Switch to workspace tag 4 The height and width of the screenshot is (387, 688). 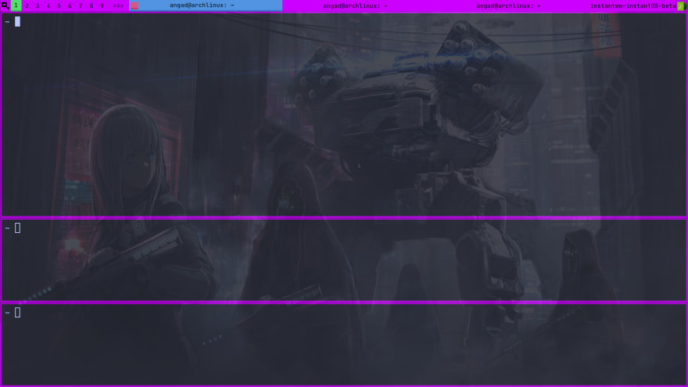click(x=48, y=5)
